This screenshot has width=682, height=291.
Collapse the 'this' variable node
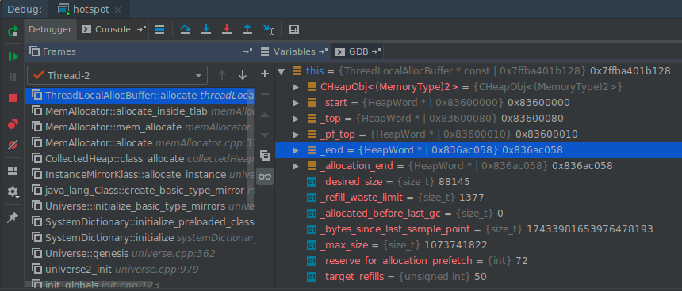pos(281,71)
